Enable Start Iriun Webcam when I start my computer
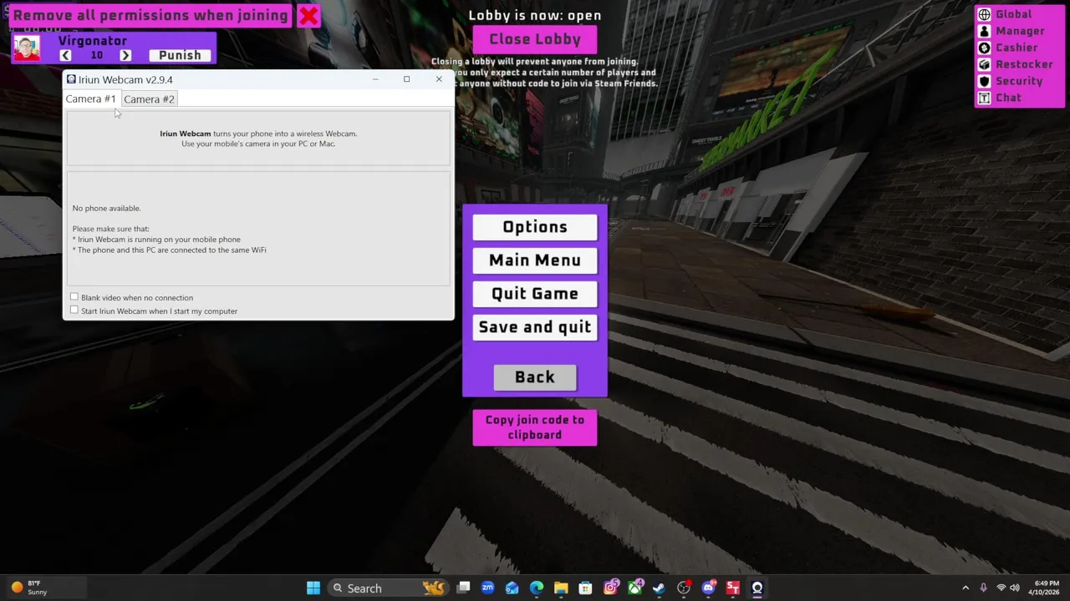This screenshot has width=1070, height=601. [x=74, y=311]
